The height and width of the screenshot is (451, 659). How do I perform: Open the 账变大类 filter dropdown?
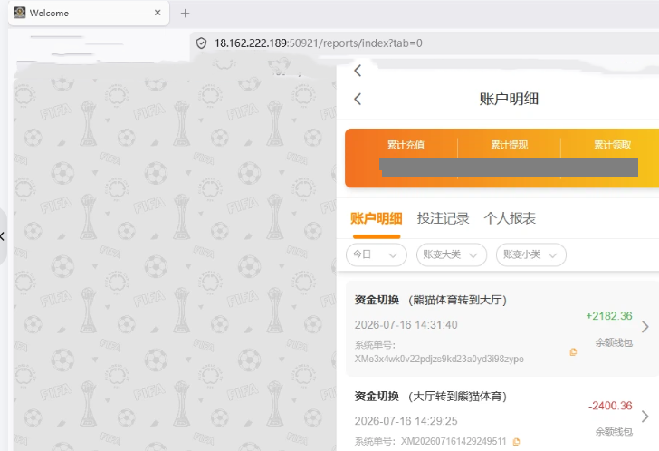pyautogui.click(x=452, y=254)
